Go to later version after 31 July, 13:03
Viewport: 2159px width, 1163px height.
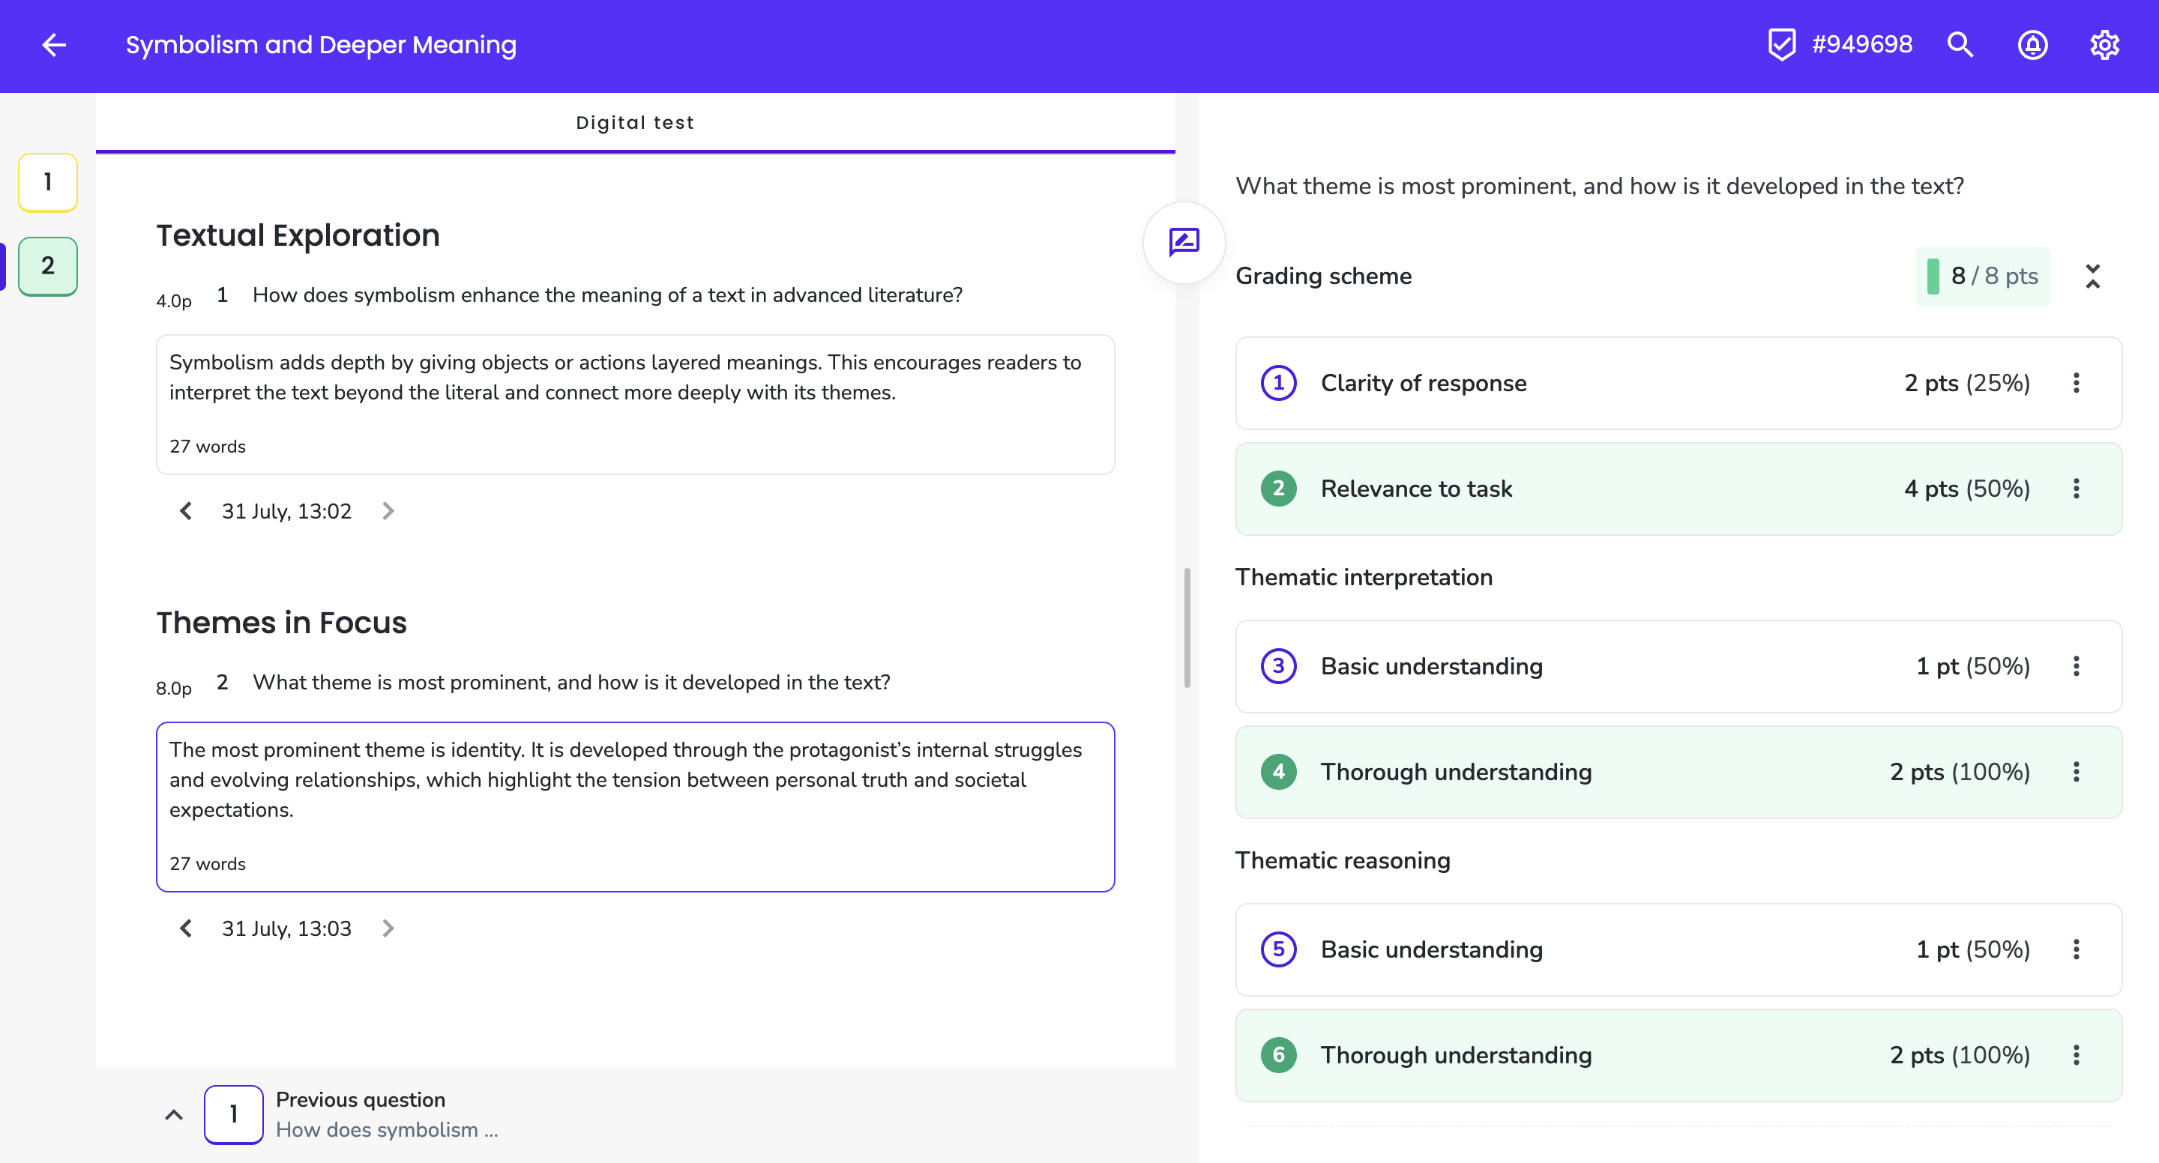[388, 928]
